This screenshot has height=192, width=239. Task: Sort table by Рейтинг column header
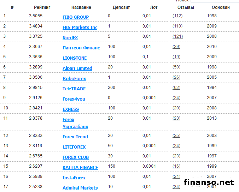(42, 7)
